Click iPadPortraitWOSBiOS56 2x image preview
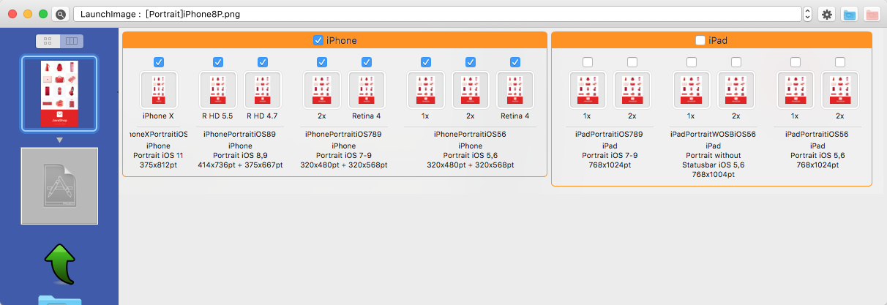This screenshot has height=305, width=887. coord(736,89)
